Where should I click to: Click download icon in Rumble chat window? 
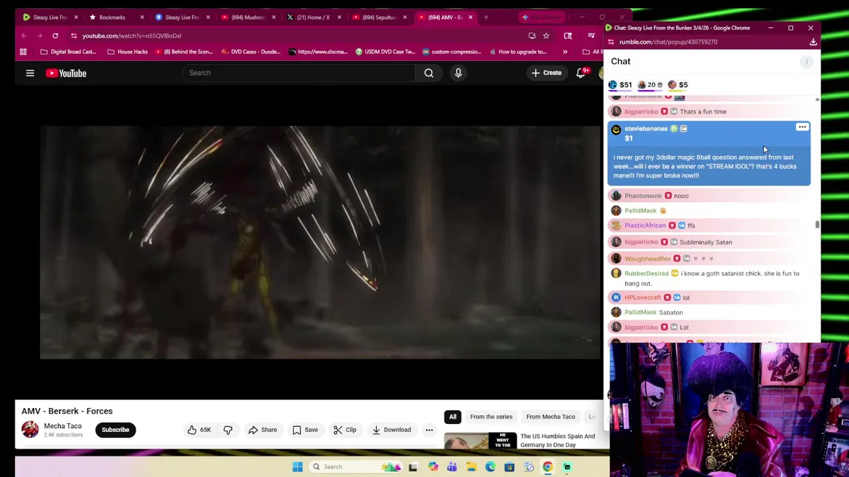pyautogui.click(x=813, y=42)
